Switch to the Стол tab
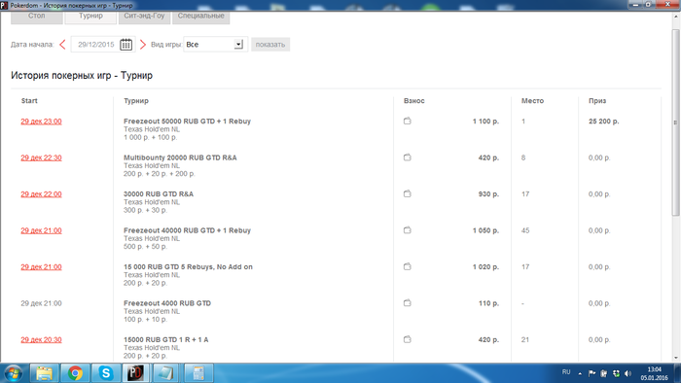 coord(37,17)
